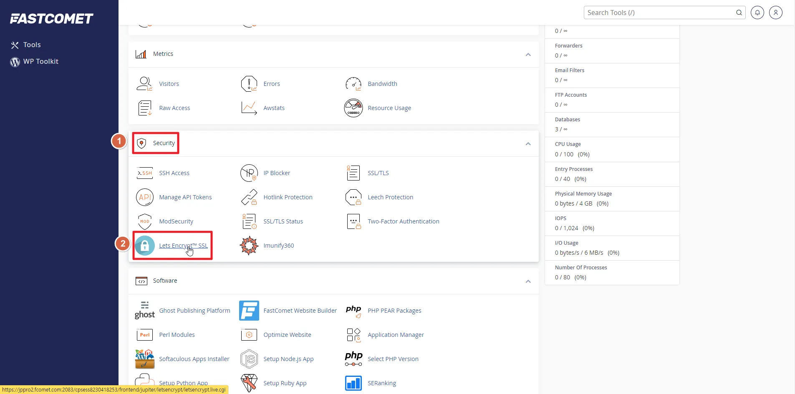Screen dimensions: 795x394
Task: Select the Databases statistic label
Action: click(568, 120)
